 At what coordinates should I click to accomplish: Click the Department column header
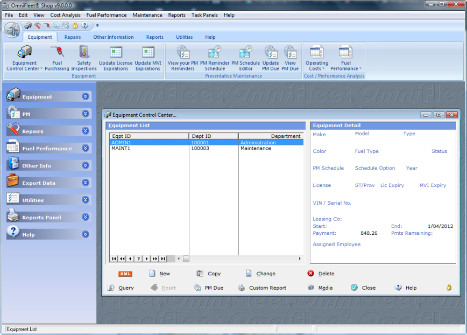click(271, 136)
